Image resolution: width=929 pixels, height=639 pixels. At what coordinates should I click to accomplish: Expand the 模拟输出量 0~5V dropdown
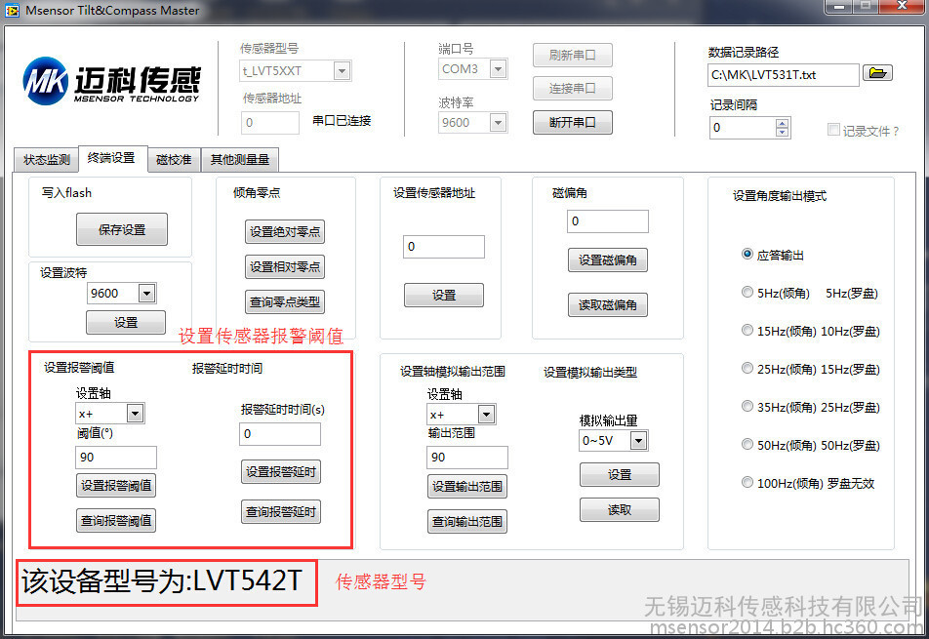pyautogui.click(x=638, y=440)
